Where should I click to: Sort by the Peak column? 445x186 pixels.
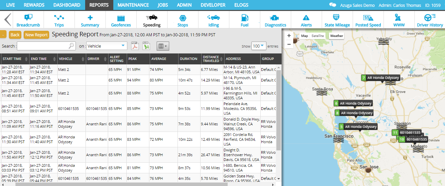tap(138, 59)
